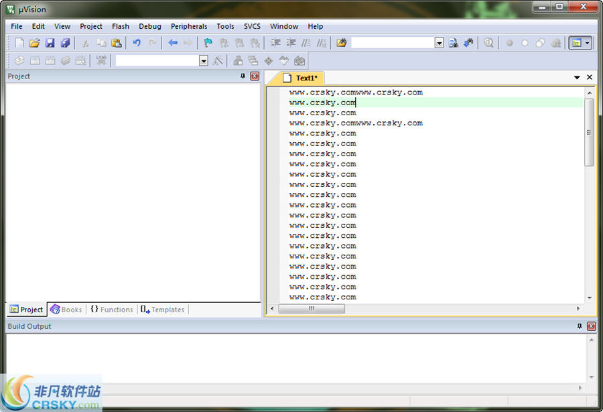This screenshot has height=412, width=603.
Task: Open the Debug menu
Action: point(150,26)
